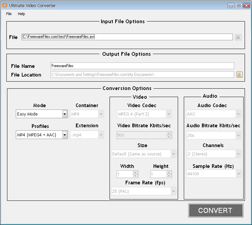Click the Ultimate Video Converter title icon
The height and width of the screenshot is (225, 252).
pyautogui.click(x=4, y=5)
